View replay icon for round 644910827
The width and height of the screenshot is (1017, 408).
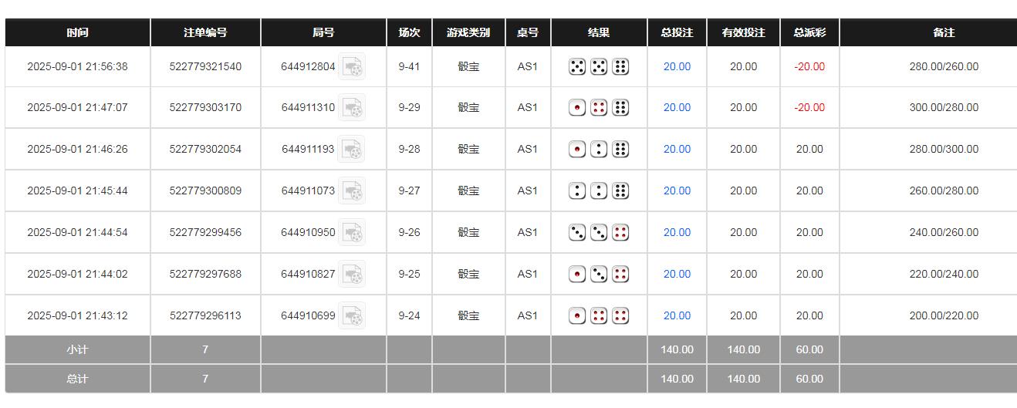tap(352, 275)
